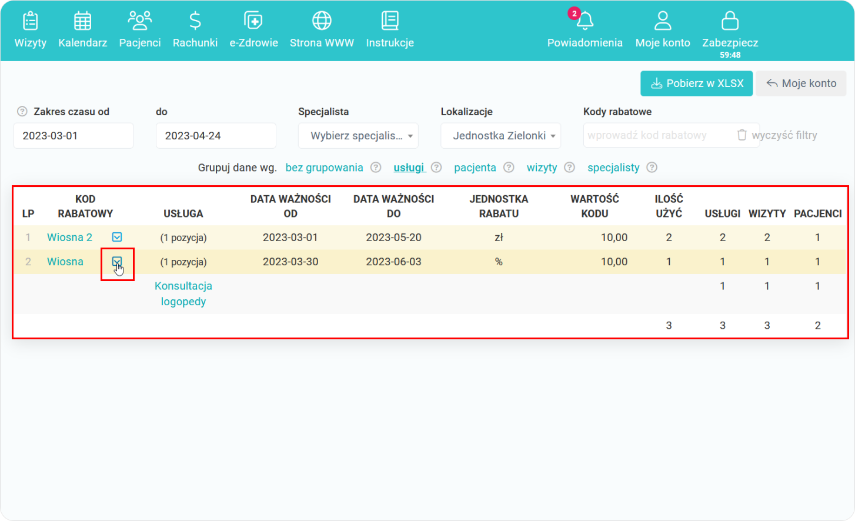Click the WIZYTY column header
This screenshot has height=521, width=855.
click(767, 213)
